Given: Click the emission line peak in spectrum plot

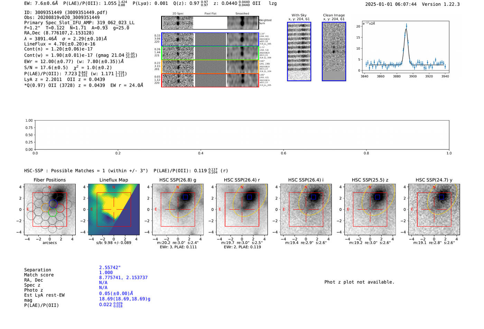Looking at the screenshot, I should point(406,26).
